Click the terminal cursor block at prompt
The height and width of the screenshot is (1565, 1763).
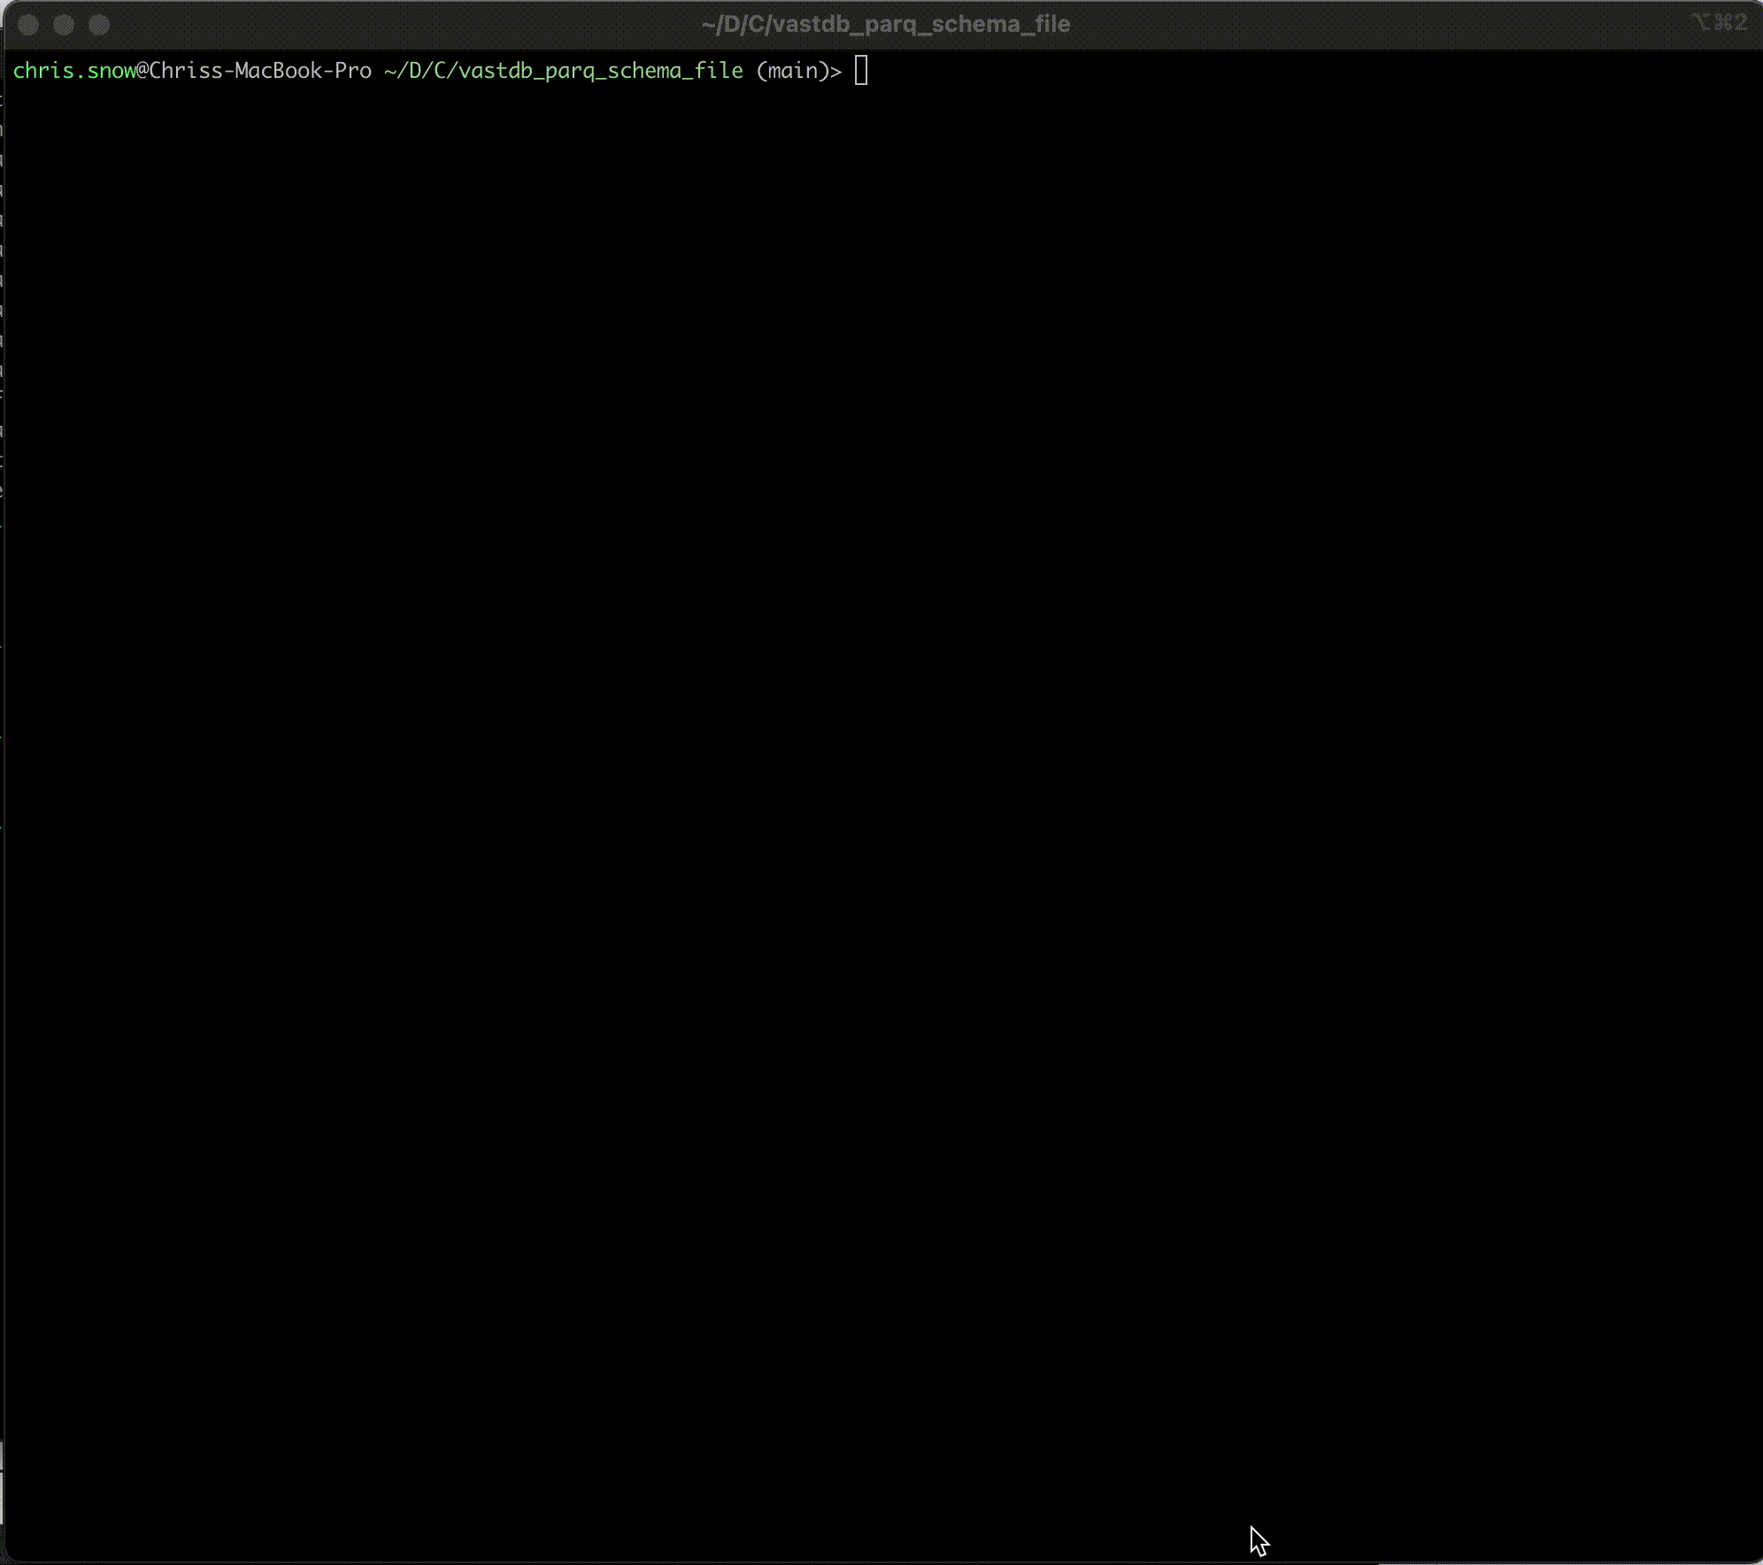(861, 70)
